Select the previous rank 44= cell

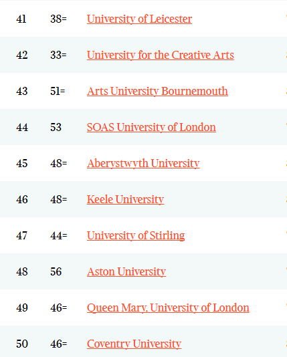click(59, 235)
